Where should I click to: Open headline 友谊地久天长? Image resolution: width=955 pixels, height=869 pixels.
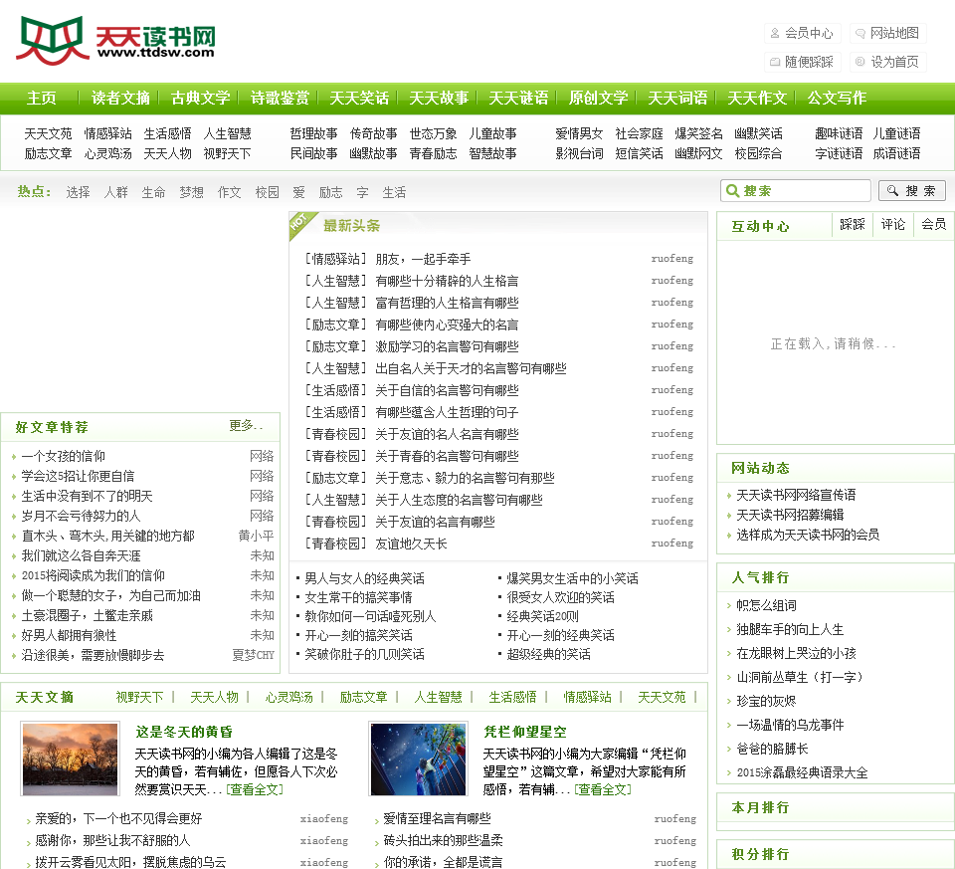[411, 544]
